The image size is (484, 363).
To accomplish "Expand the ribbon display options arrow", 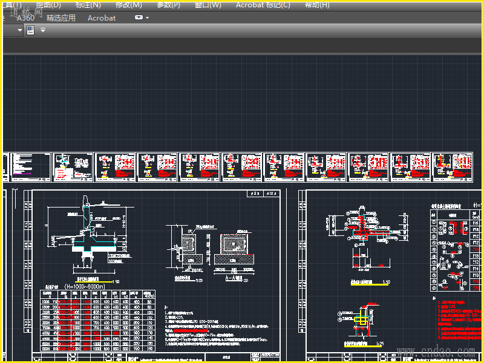I will pos(147,18).
